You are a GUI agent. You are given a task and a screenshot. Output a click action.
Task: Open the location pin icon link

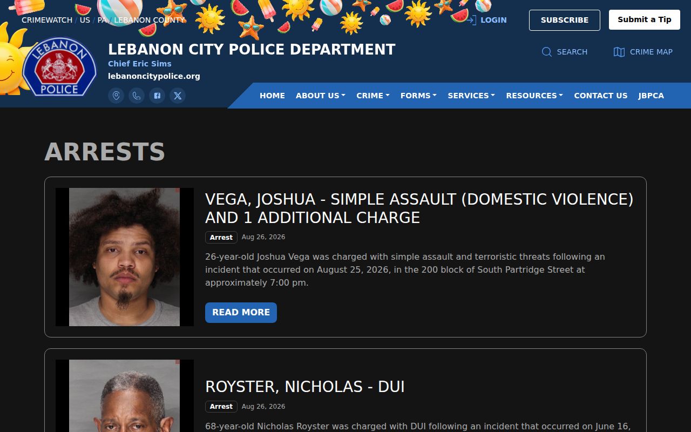point(116,96)
